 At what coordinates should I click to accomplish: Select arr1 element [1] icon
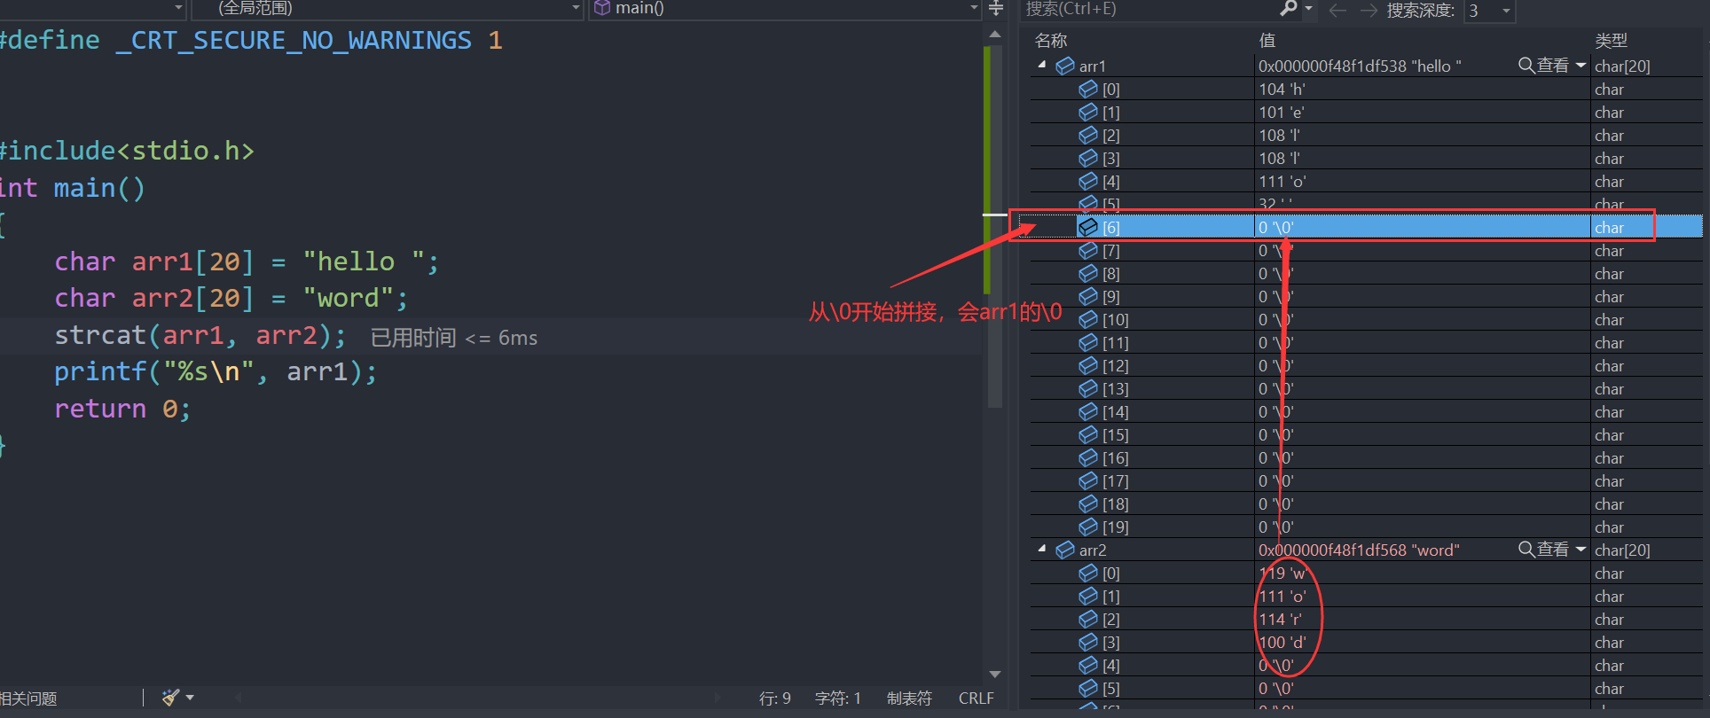(x=1088, y=112)
